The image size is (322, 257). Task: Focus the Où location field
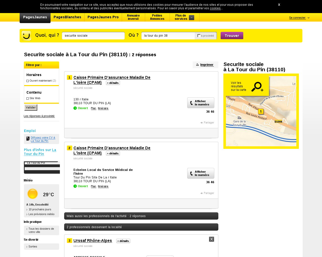click(x=168, y=36)
